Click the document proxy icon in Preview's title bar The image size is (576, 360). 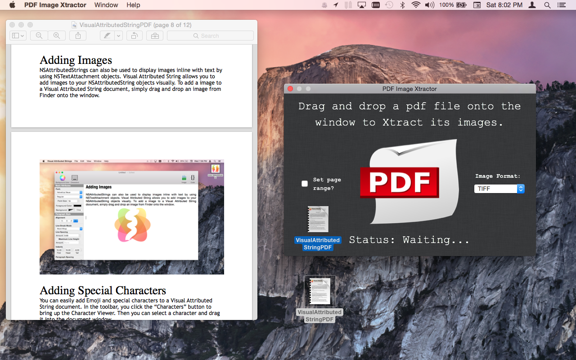coord(74,25)
